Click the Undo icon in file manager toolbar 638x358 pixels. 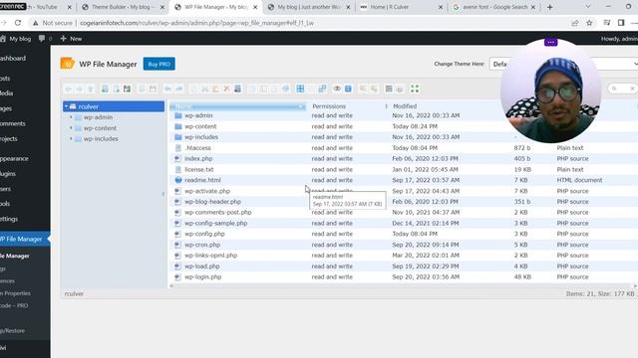pos(167,89)
